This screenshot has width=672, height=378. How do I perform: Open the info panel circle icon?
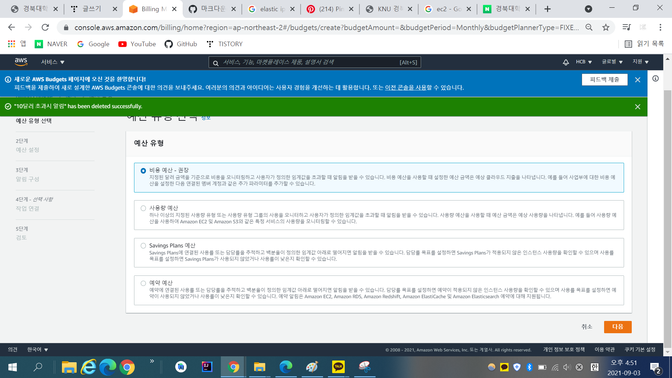tap(655, 79)
